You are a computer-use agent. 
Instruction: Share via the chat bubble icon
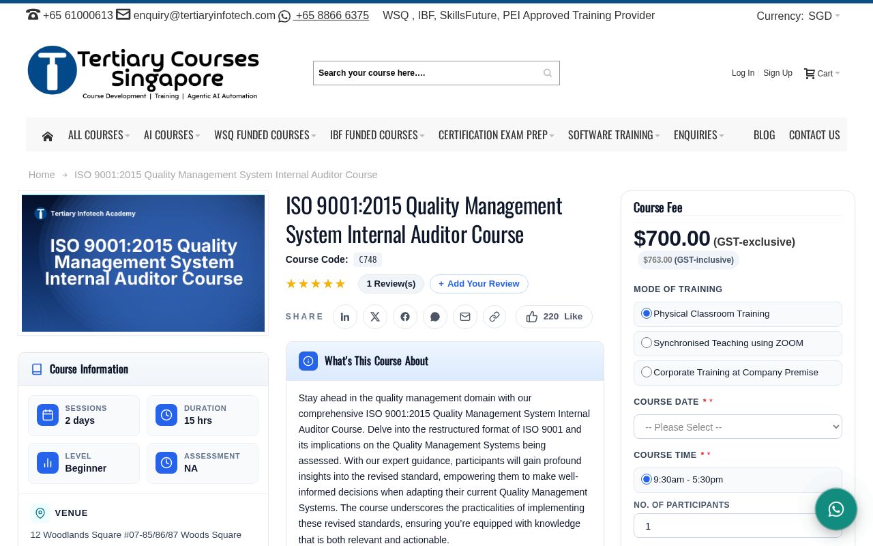click(x=435, y=317)
